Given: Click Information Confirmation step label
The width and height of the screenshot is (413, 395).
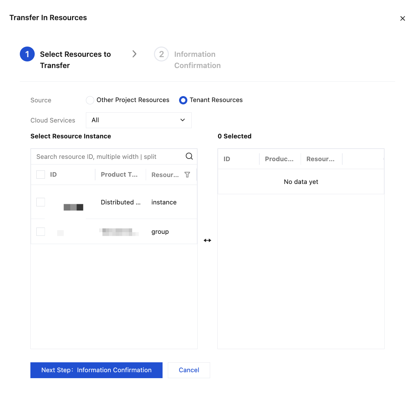Looking at the screenshot, I should [x=197, y=60].
